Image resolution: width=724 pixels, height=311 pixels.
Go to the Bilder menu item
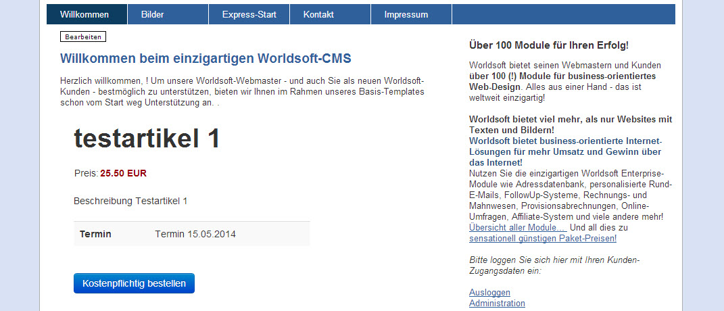tap(168, 14)
